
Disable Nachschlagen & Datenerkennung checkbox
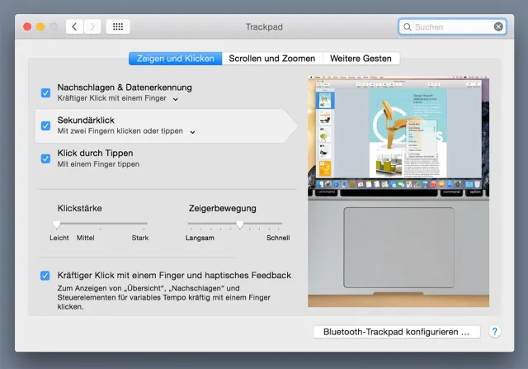coord(45,92)
